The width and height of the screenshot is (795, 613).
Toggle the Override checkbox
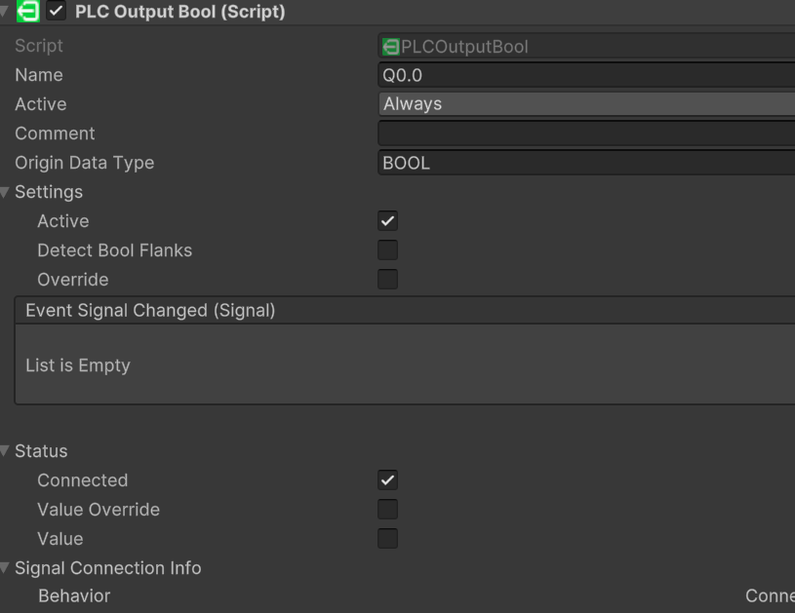pyautogui.click(x=387, y=279)
